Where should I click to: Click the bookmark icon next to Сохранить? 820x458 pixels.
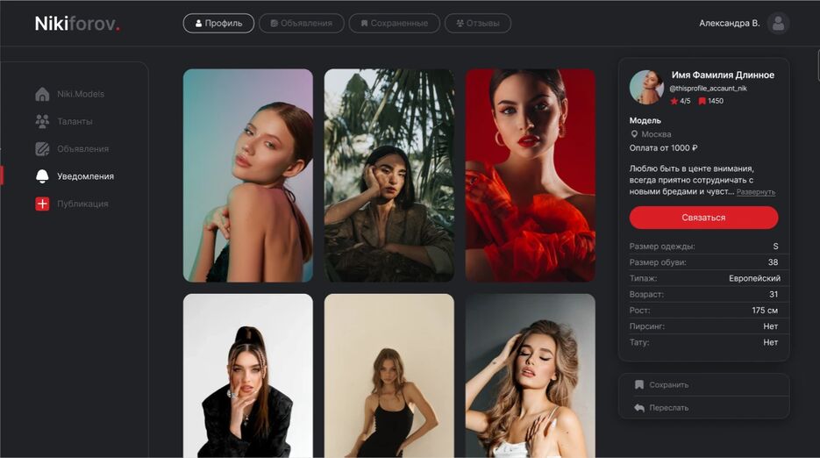(639, 384)
